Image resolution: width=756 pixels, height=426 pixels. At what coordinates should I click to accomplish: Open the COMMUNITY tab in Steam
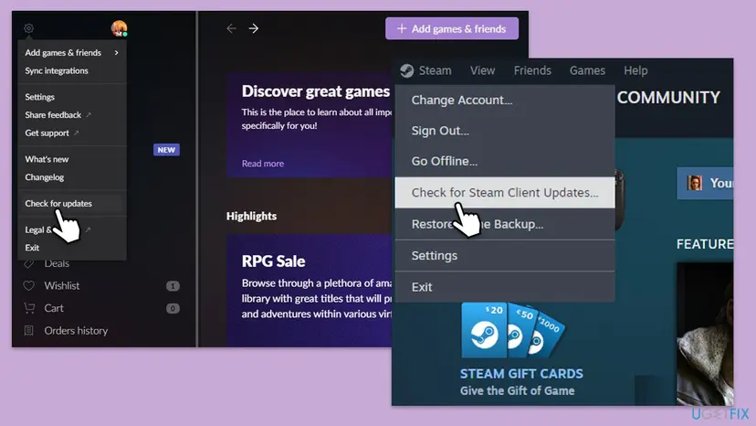(668, 98)
